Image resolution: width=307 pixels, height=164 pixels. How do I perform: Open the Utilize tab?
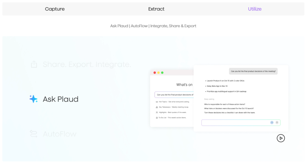(255, 9)
